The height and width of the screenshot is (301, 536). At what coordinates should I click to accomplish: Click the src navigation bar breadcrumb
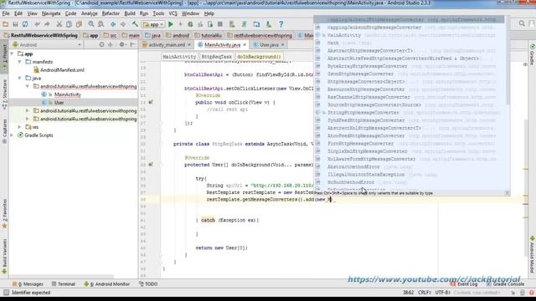(x=110, y=35)
